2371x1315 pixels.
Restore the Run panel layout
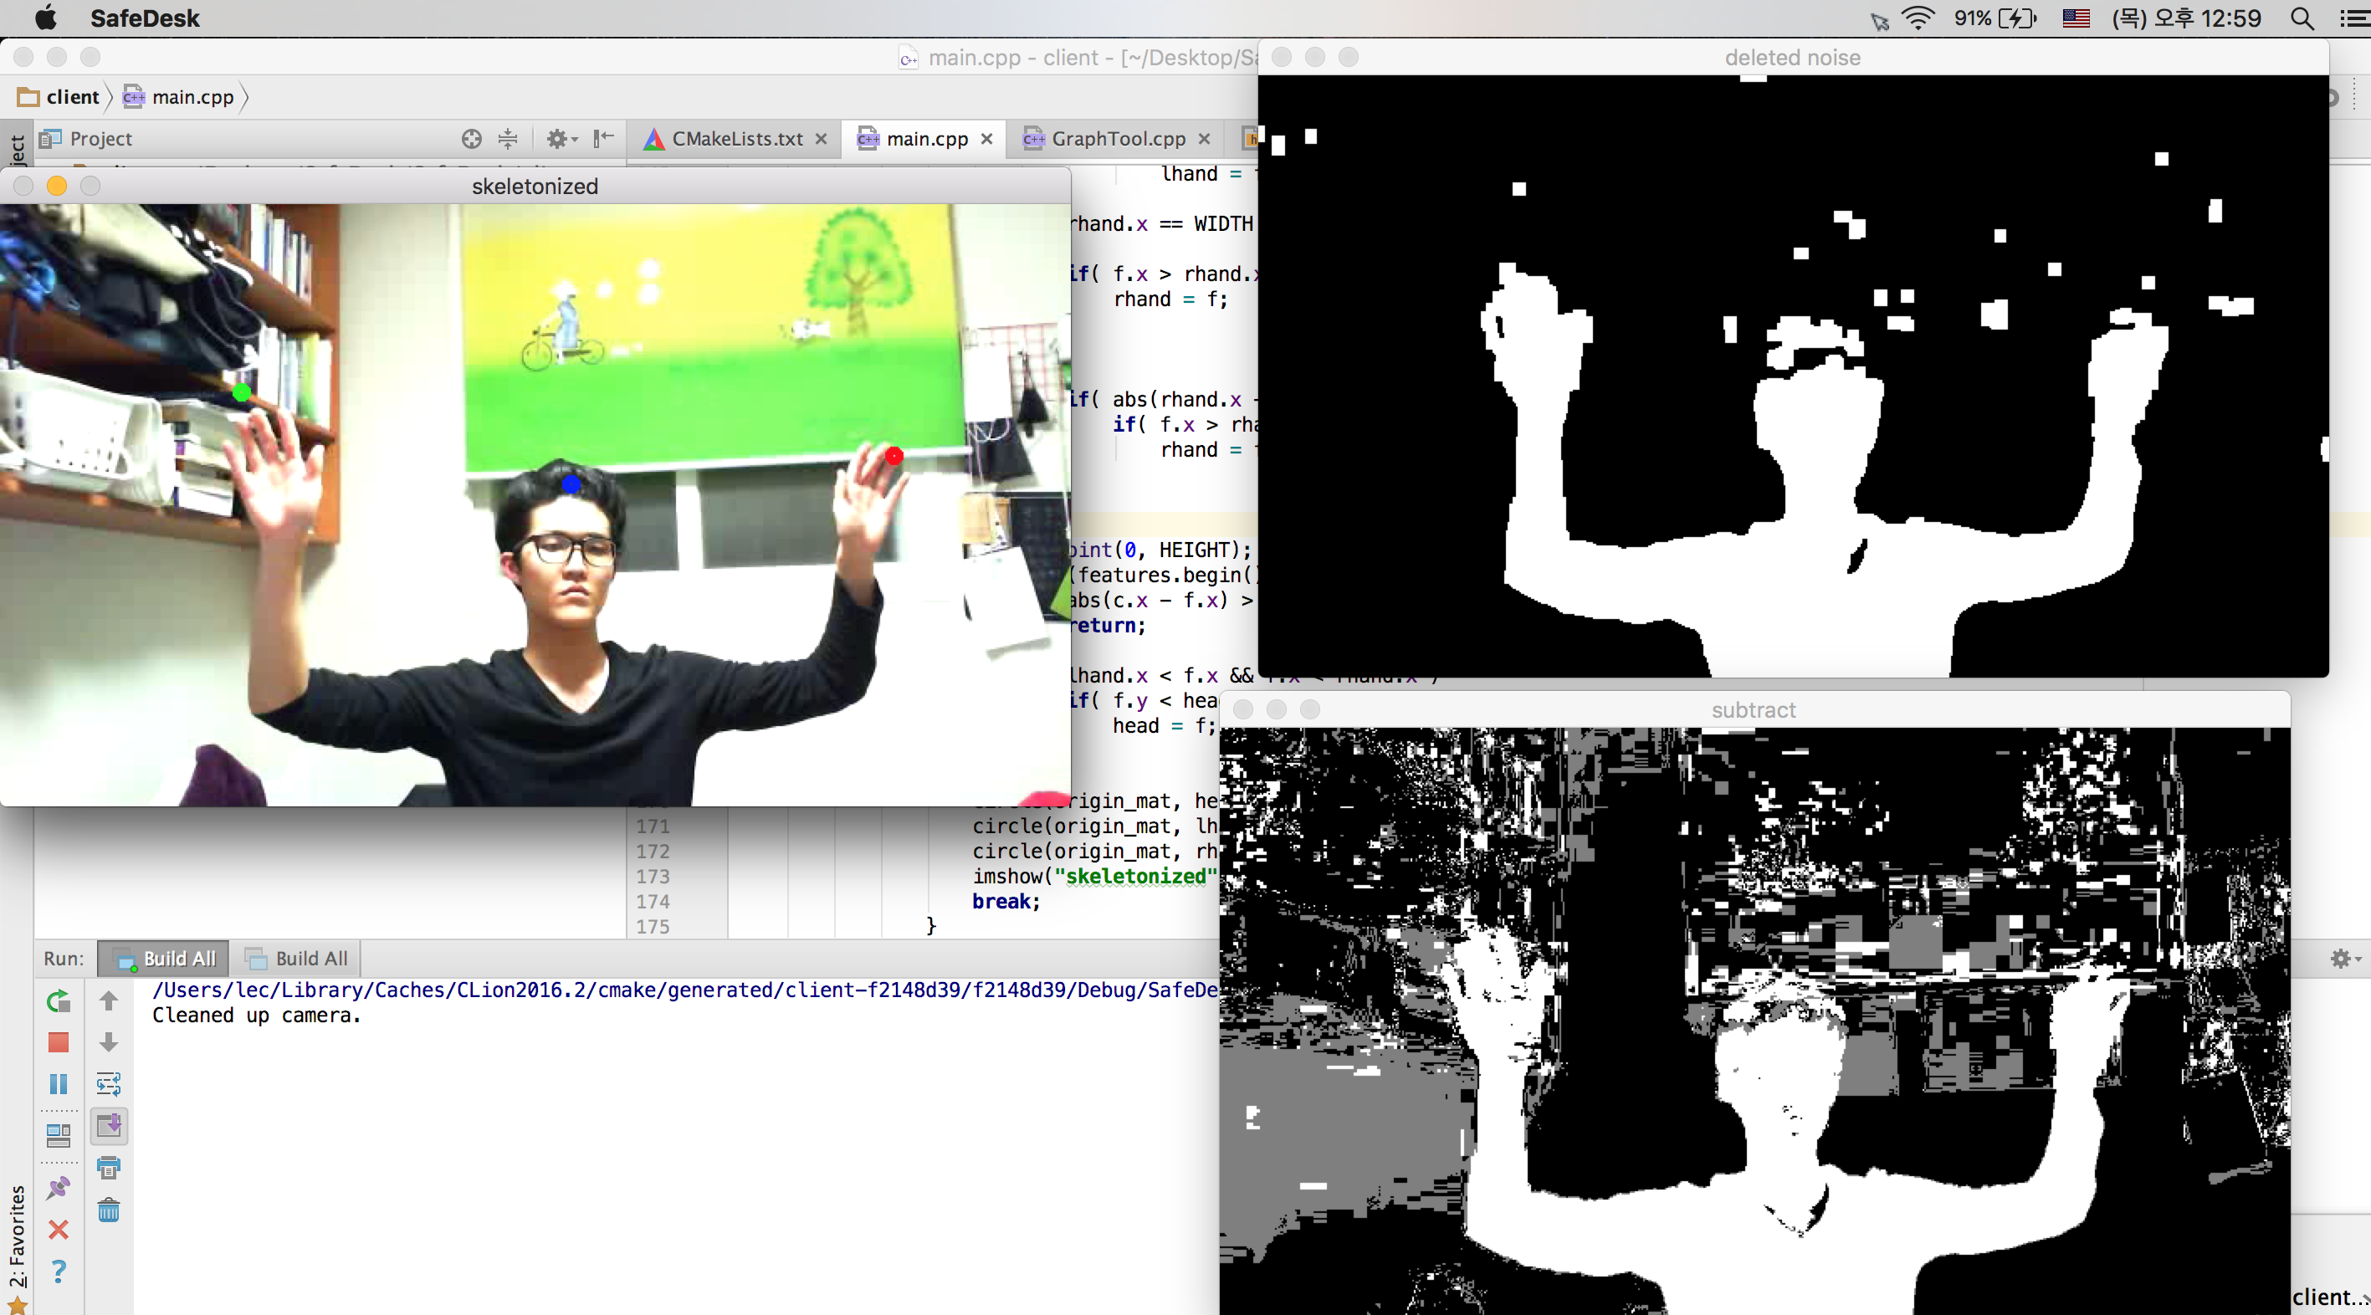(58, 1135)
